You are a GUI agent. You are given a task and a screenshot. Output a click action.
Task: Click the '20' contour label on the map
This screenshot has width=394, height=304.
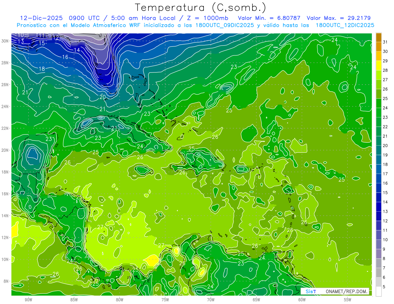click(102, 97)
